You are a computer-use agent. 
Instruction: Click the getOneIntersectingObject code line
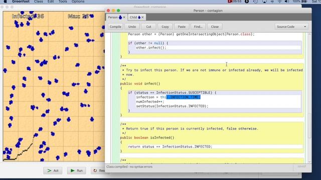(191, 34)
